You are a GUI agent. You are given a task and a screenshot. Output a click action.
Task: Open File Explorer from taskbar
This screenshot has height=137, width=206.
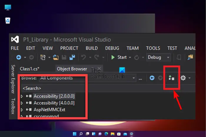(x=112, y=134)
